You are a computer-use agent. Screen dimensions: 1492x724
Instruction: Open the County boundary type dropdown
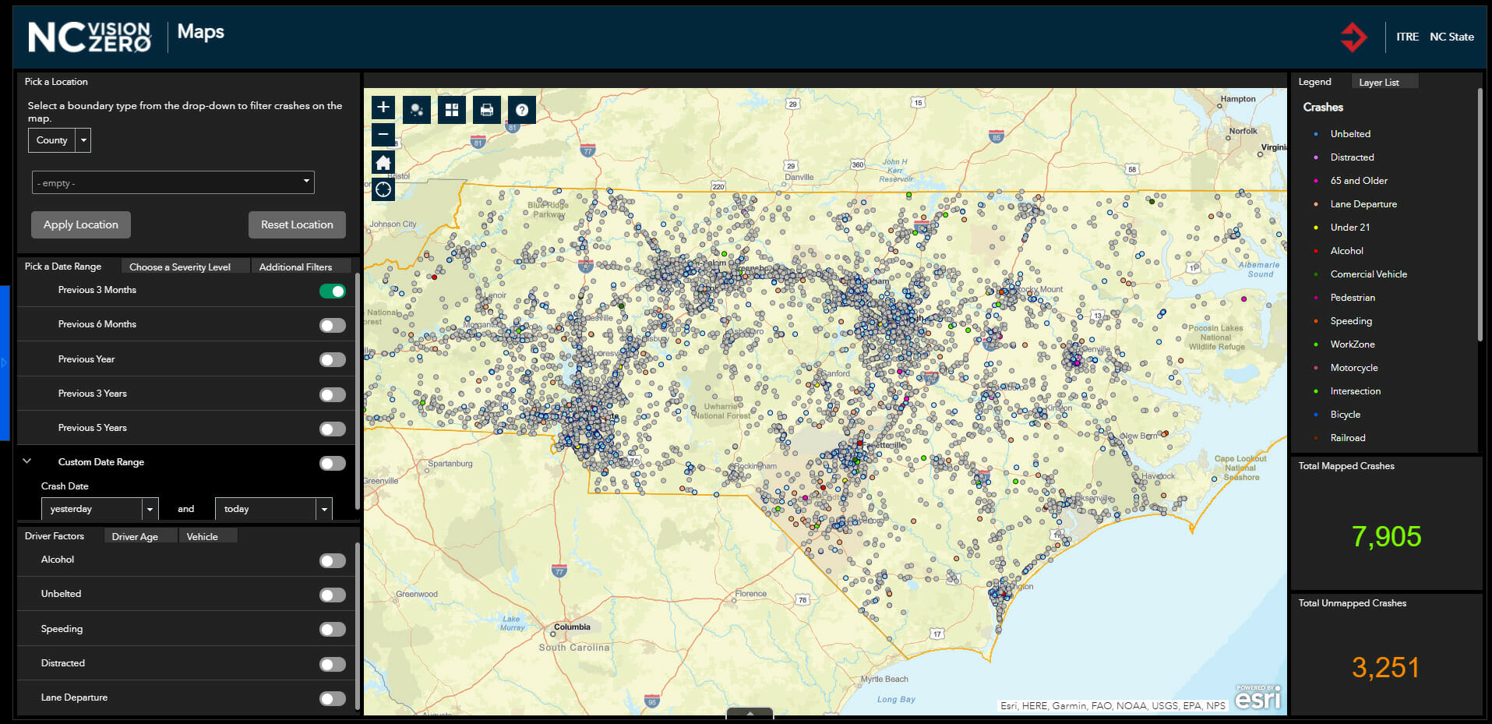click(60, 140)
